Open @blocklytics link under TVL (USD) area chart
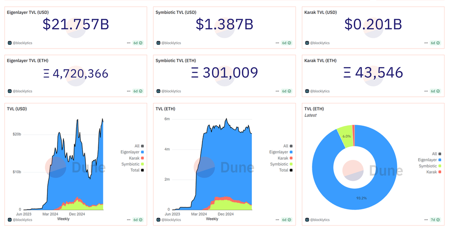This screenshot has height=229, width=449. 22,220
